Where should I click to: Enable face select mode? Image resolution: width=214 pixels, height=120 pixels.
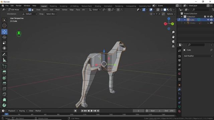click(32, 10)
